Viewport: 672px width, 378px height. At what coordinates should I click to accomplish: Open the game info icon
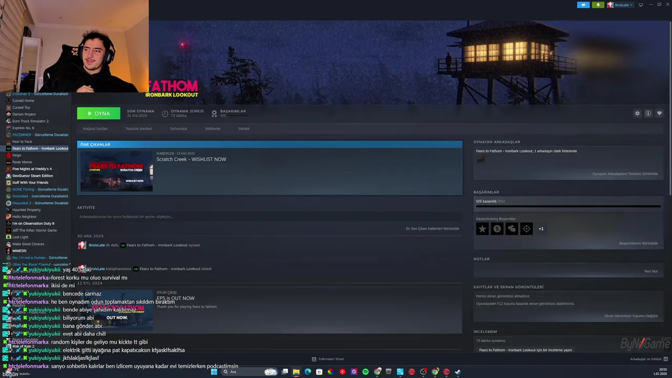[x=648, y=113]
